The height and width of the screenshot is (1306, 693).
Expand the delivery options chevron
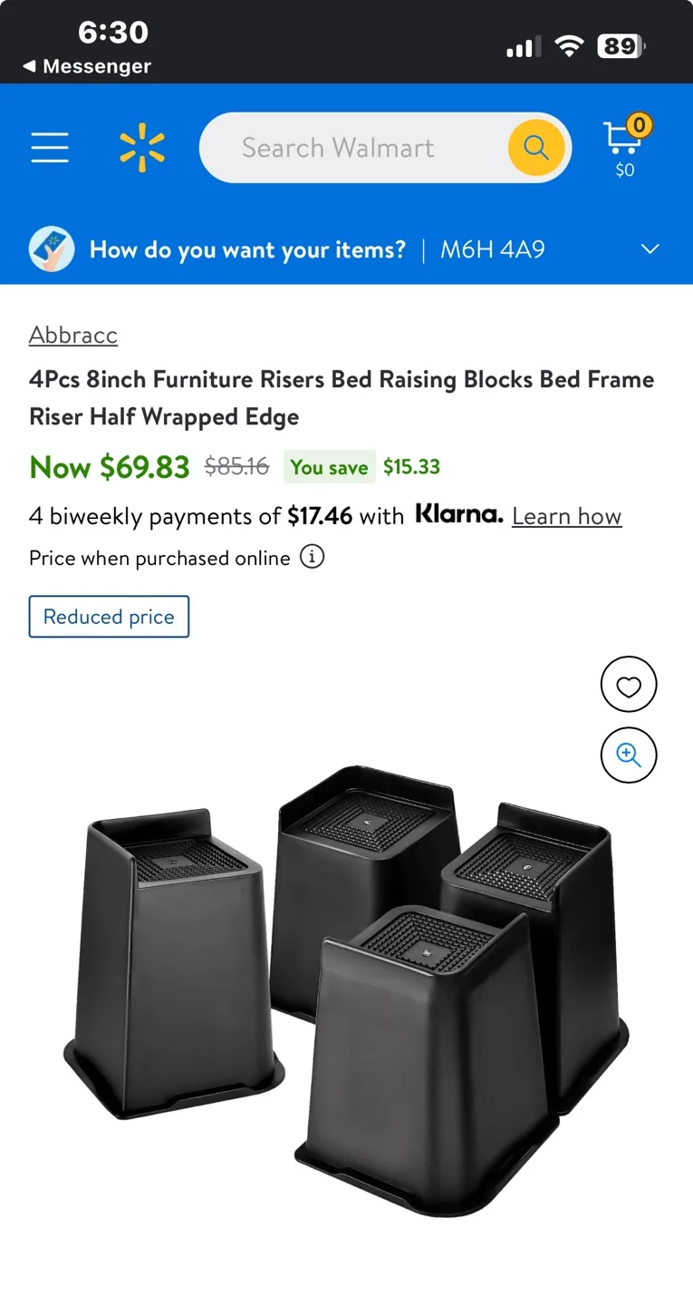(x=650, y=249)
